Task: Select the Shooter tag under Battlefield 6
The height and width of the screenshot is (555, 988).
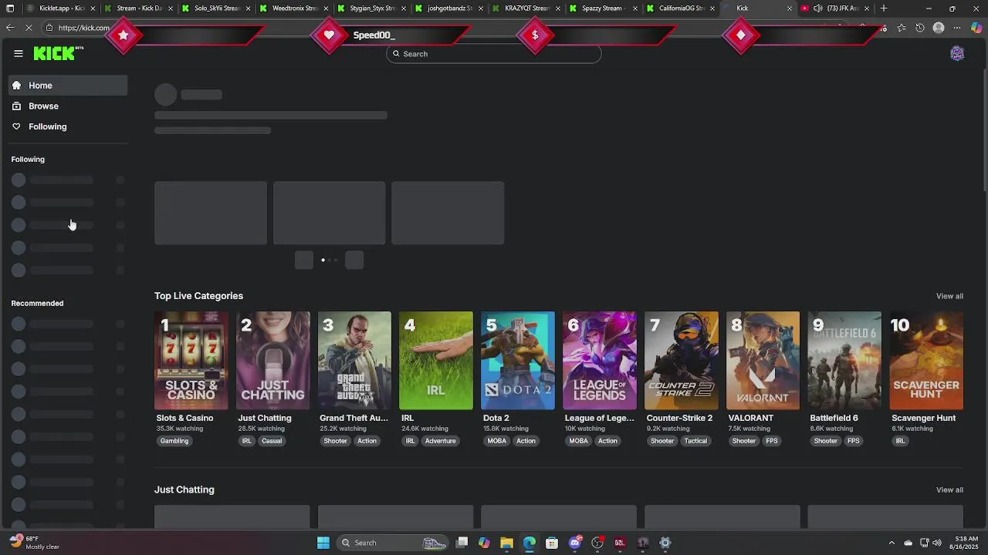Action: pos(826,441)
